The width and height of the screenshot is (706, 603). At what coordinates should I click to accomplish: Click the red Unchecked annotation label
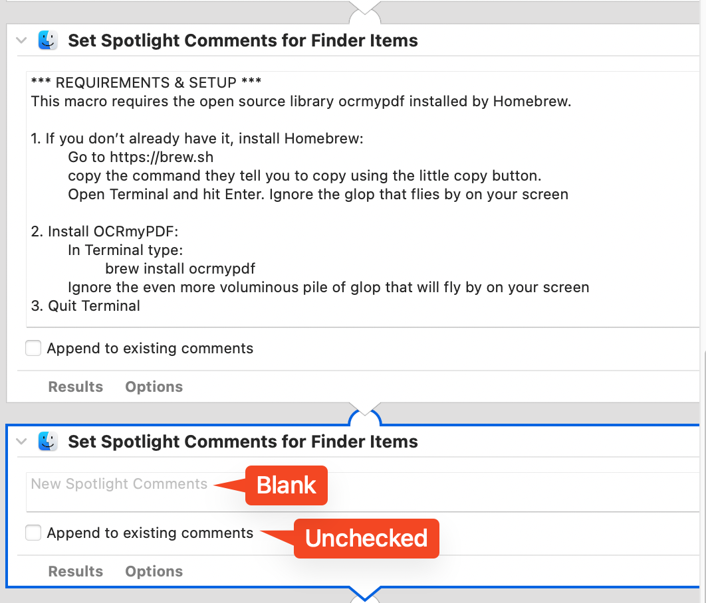tap(366, 538)
